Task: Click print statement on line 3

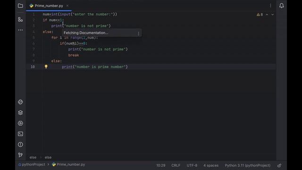Action: (81, 26)
